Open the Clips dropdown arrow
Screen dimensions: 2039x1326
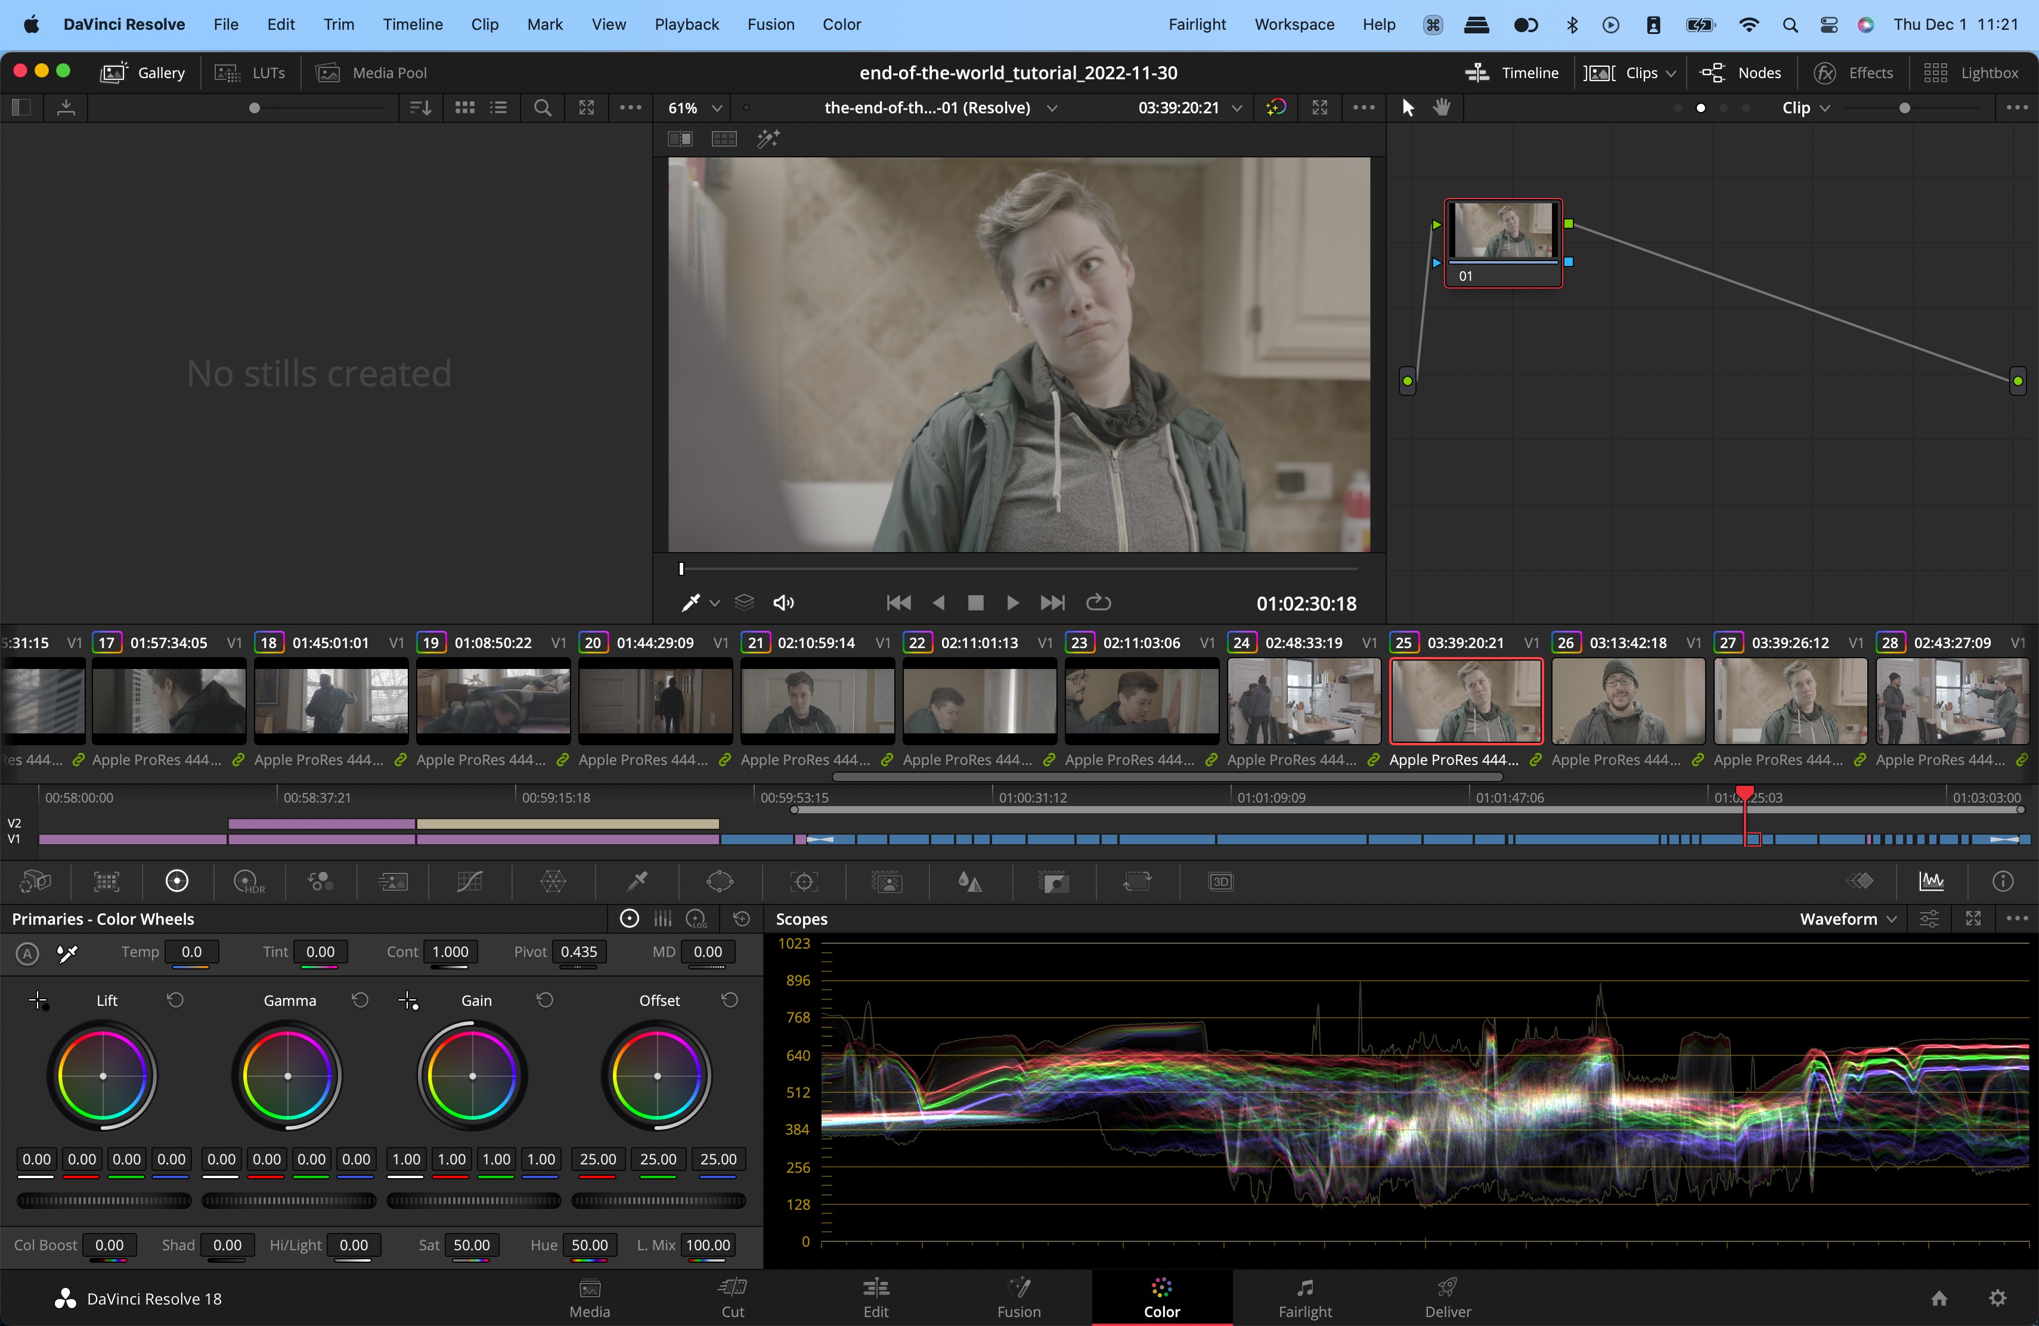[x=1671, y=74]
